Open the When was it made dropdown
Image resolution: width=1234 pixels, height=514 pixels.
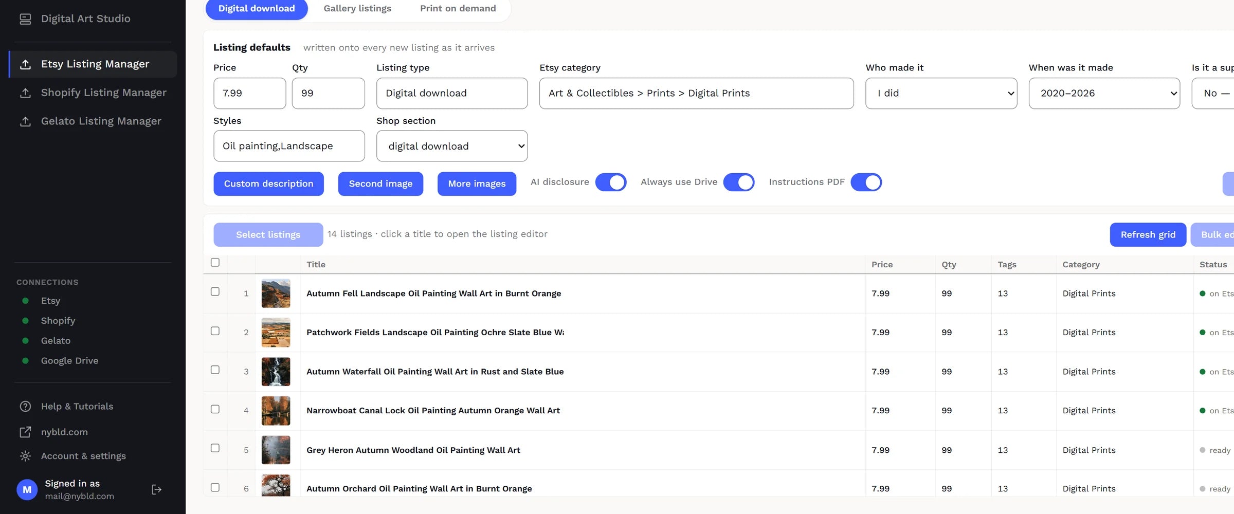pyautogui.click(x=1104, y=94)
